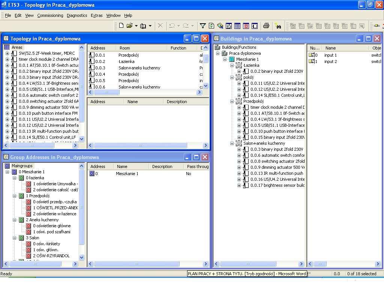The width and height of the screenshot is (384, 288).
Task: Click the green Refresh toolbar icon
Action: [211, 26]
